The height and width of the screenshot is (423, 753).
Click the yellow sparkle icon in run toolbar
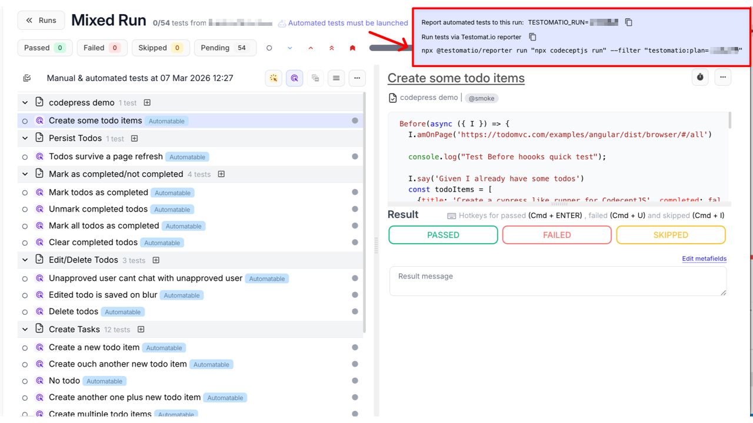pos(274,78)
